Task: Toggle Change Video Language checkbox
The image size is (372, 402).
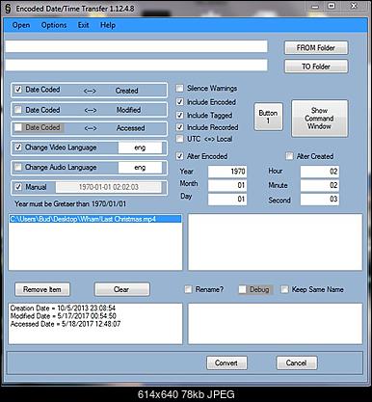Action: [18, 147]
